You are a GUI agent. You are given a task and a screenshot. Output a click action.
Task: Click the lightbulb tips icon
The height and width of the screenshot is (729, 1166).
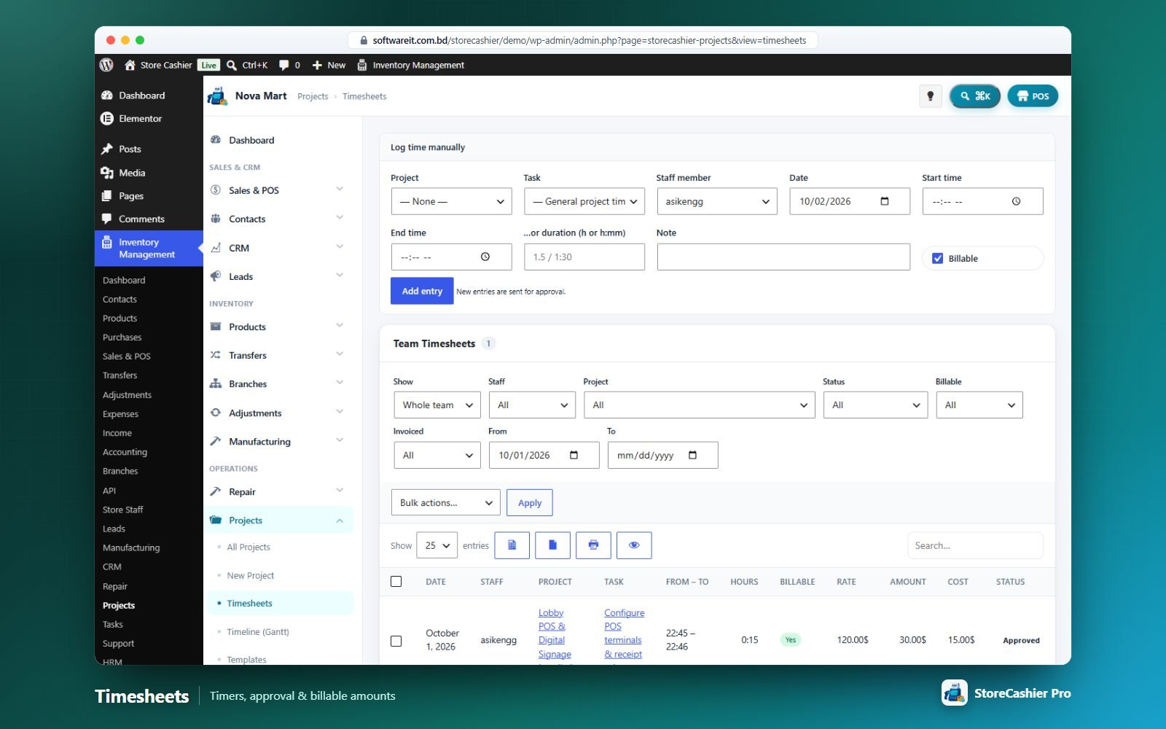click(x=930, y=96)
